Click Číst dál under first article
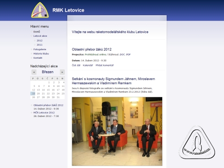Viewport: 224px width, 168px height. [x=76, y=65]
